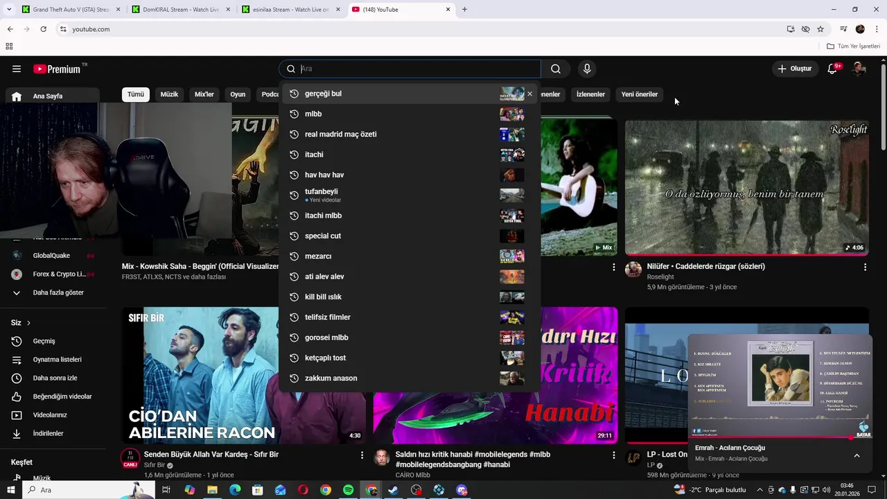Open Oynatma listeleri playlists
Screen dimensions: 887x499
(53, 360)
